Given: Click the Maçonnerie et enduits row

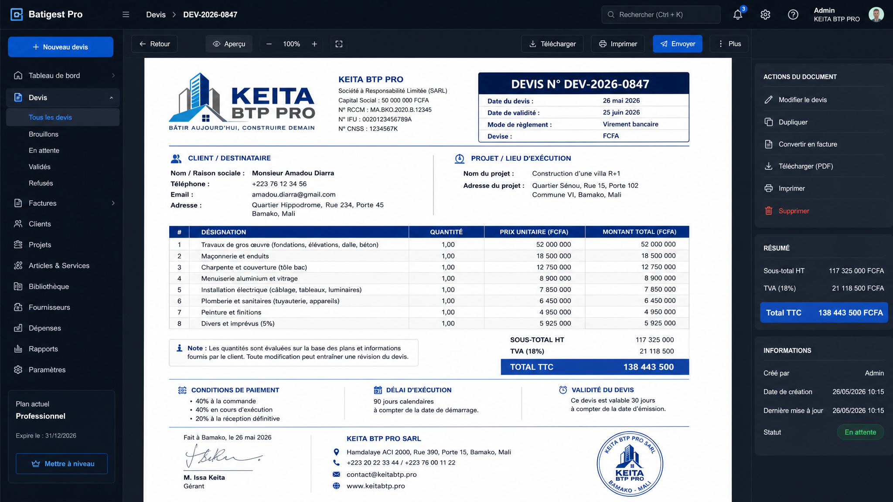Looking at the screenshot, I should coord(429,256).
